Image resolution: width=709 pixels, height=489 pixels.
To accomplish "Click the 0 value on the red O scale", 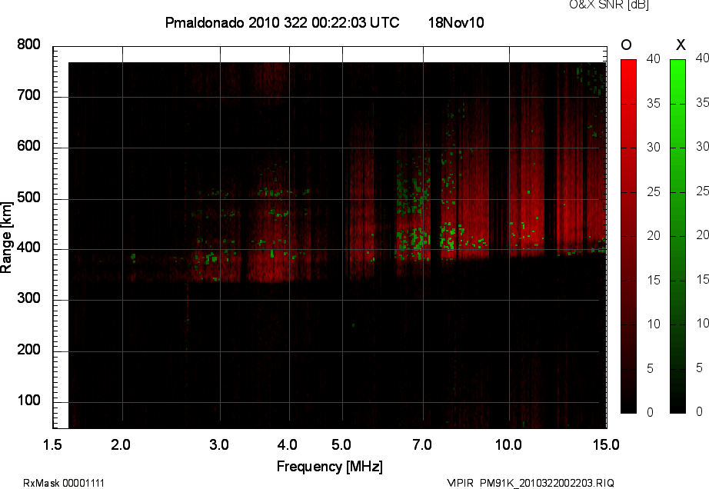I will pyautogui.click(x=651, y=412).
